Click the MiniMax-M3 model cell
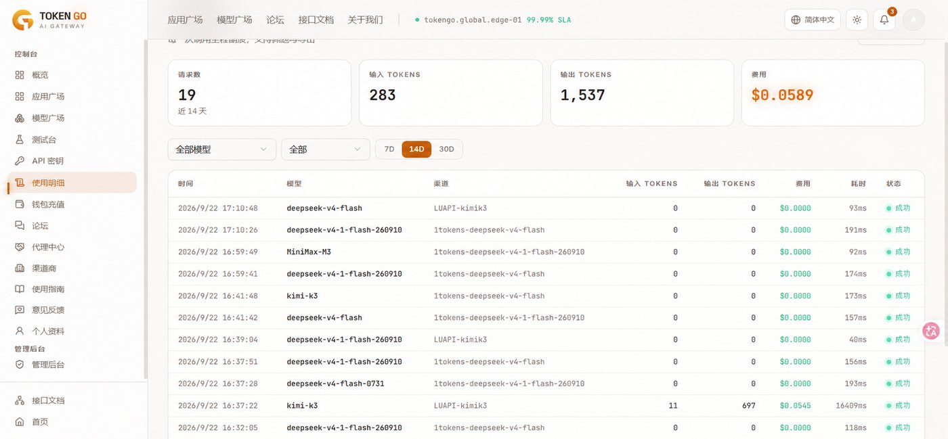The width and height of the screenshot is (948, 439). tap(309, 252)
